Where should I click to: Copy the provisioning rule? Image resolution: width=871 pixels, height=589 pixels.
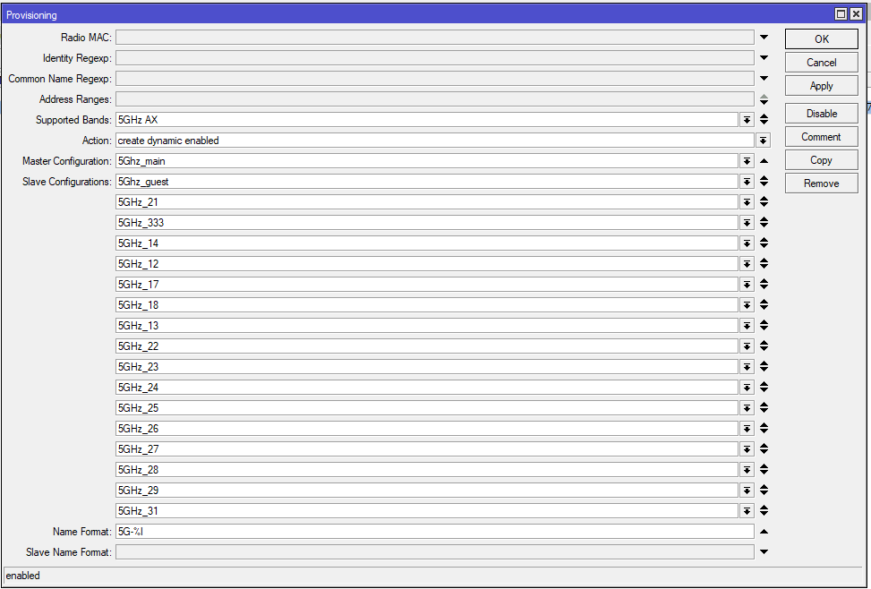[x=821, y=160]
